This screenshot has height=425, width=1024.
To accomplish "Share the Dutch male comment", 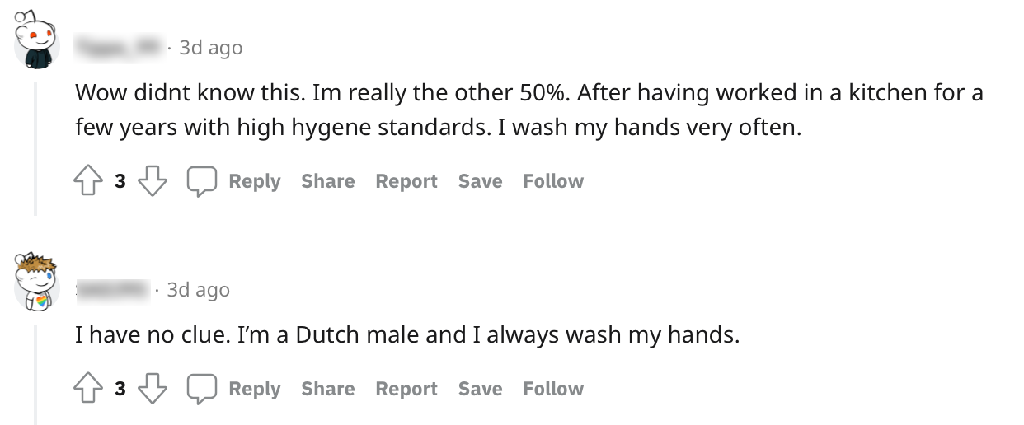I will pos(327,390).
